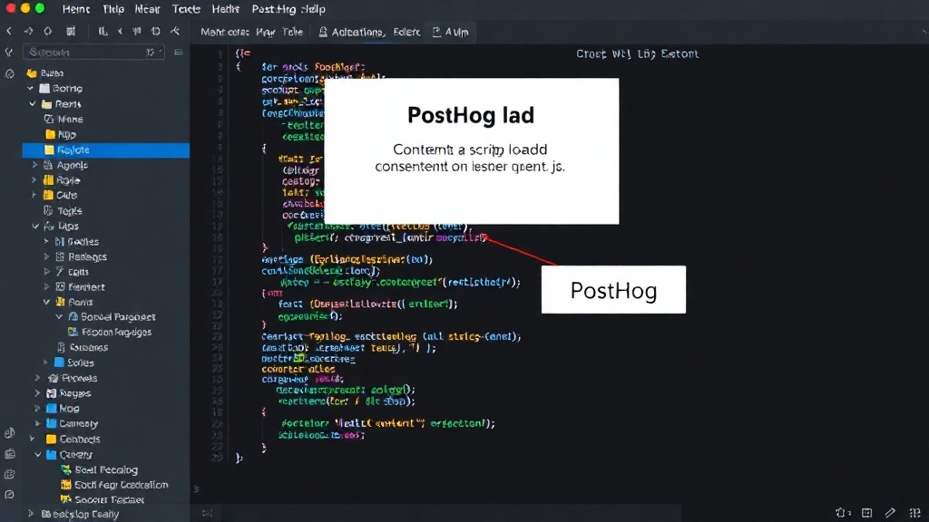Open the Hedit menu
The width and height of the screenshot is (929, 522).
[226, 9]
